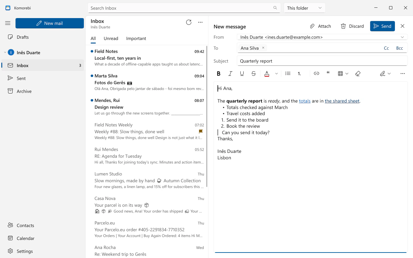Switch to the Important tab
413x258 pixels.
[x=136, y=38]
